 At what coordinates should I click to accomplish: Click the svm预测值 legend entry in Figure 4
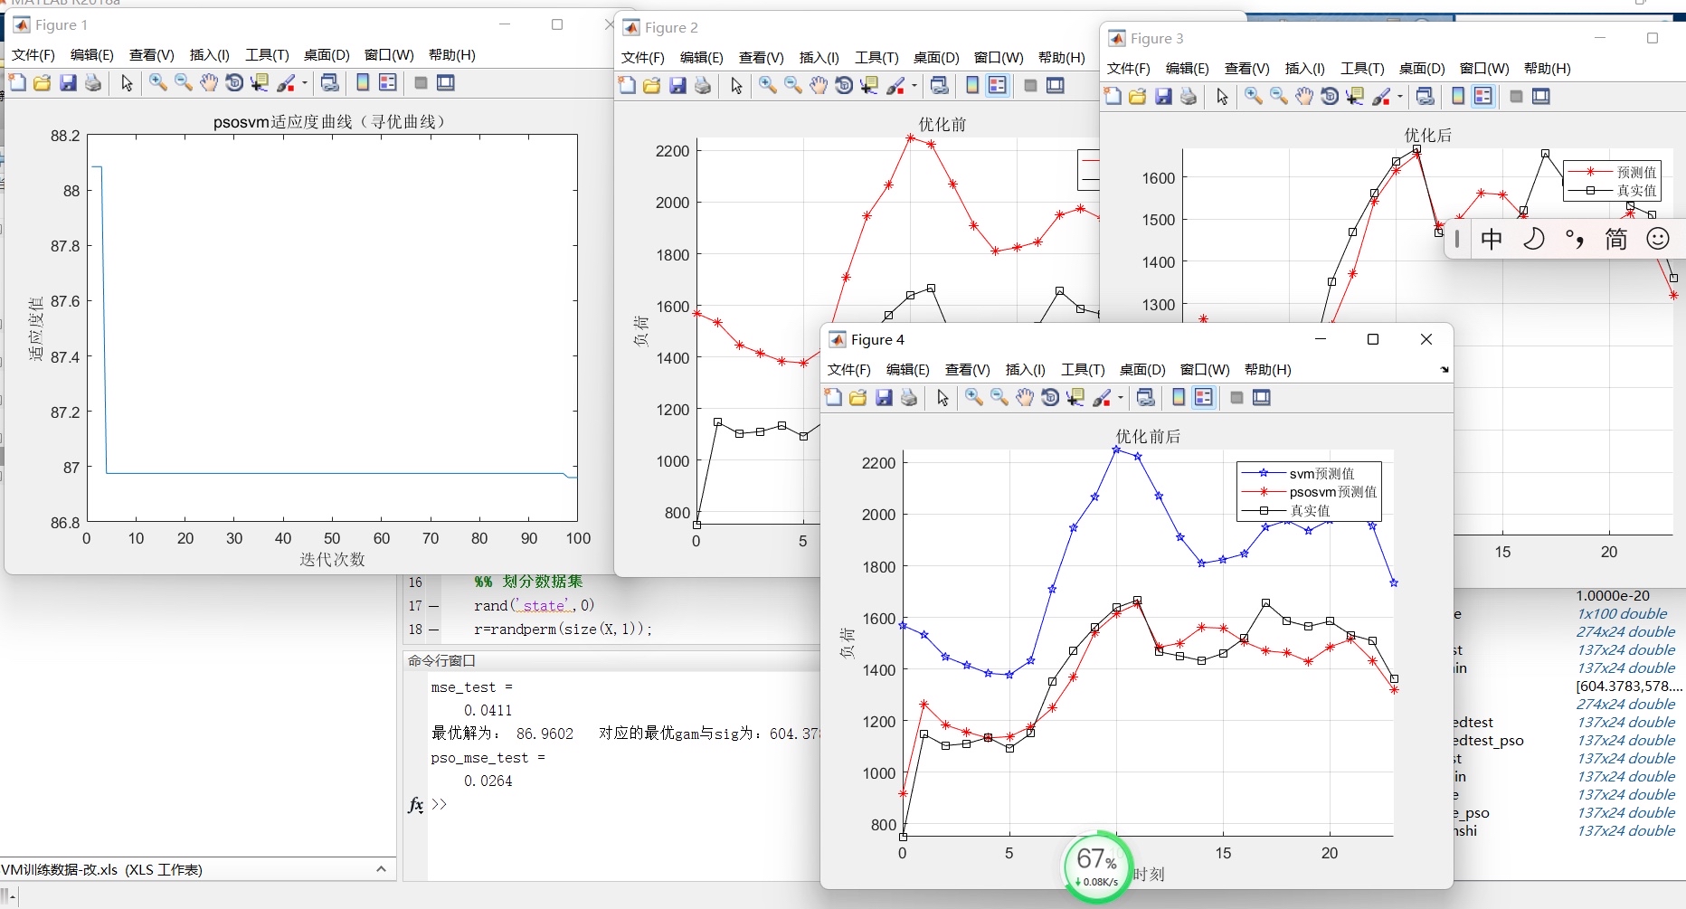(1298, 473)
